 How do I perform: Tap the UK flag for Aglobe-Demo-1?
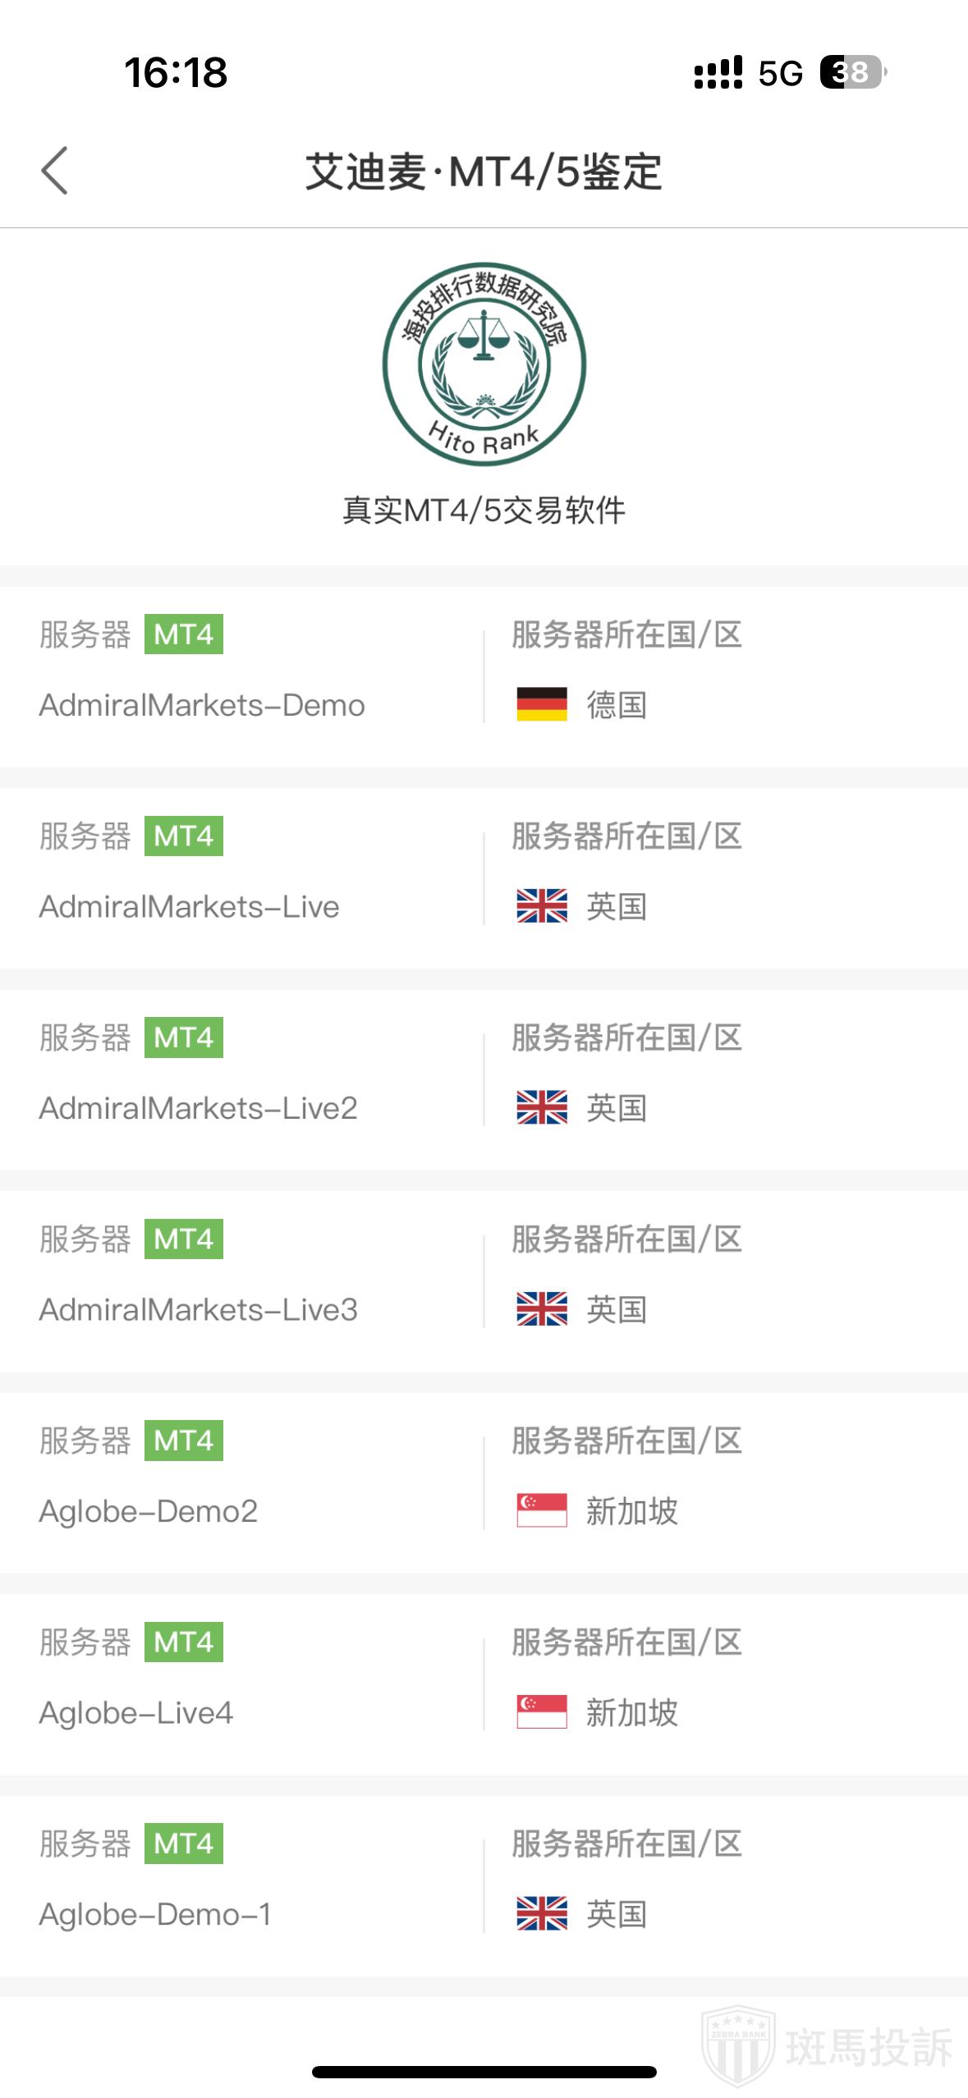(542, 1913)
